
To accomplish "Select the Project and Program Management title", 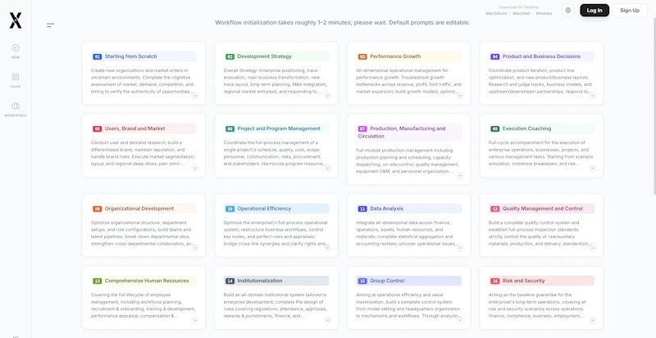I will pyautogui.click(x=279, y=128).
